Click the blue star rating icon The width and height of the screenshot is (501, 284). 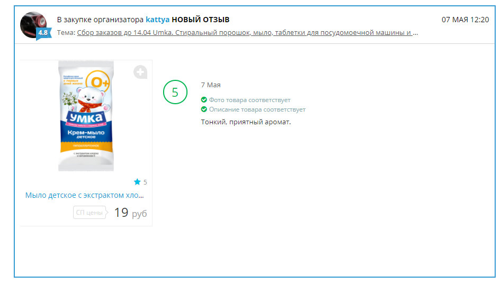tap(137, 182)
